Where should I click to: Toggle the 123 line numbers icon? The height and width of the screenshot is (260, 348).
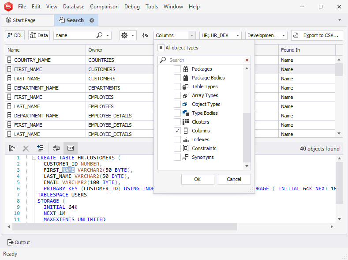point(71,148)
